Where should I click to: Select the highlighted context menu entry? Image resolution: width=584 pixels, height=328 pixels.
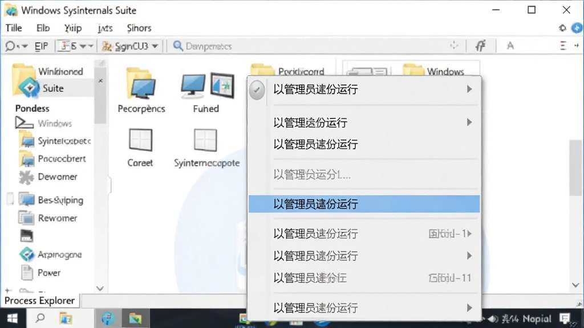(364, 204)
